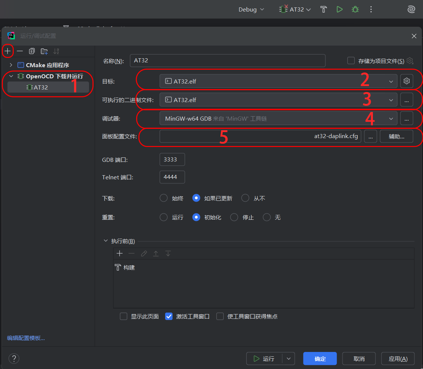The height and width of the screenshot is (369, 423).
Task: Expand the CMake 应用程序 tree node
Action: pyautogui.click(x=11, y=65)
